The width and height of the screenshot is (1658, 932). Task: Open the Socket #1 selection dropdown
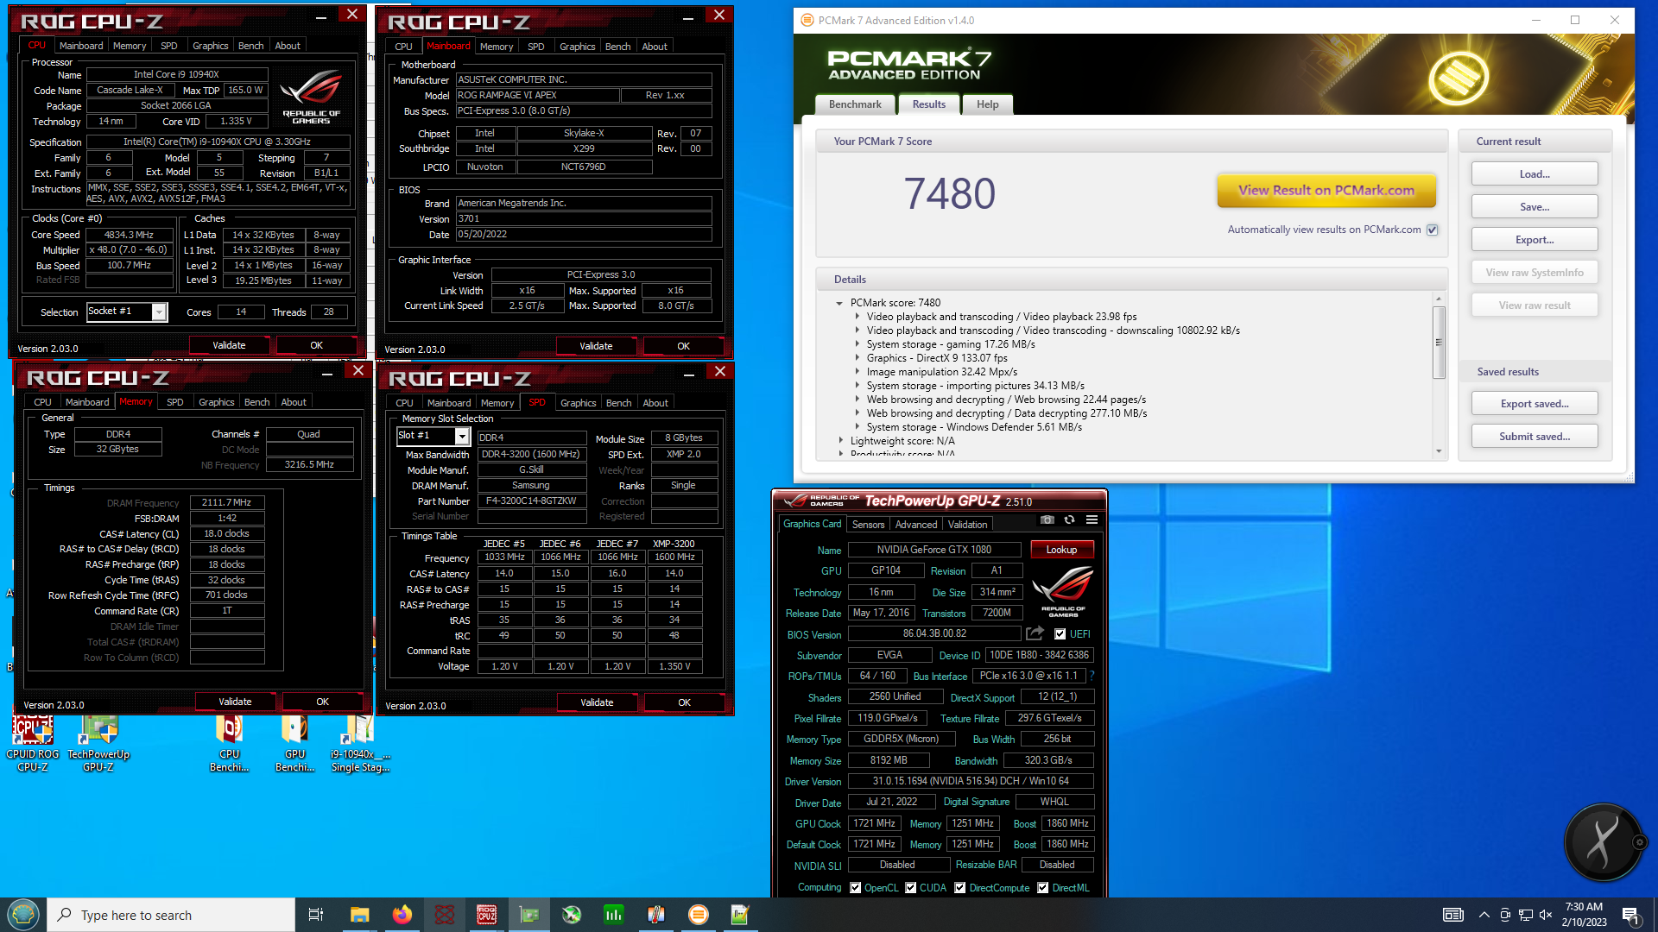pos(159,312)
